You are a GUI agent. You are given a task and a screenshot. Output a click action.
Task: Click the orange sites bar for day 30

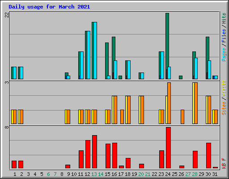coord(209,110)
